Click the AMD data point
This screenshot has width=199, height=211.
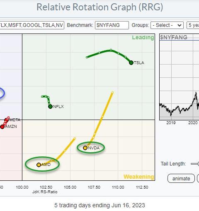click(39, 165)
